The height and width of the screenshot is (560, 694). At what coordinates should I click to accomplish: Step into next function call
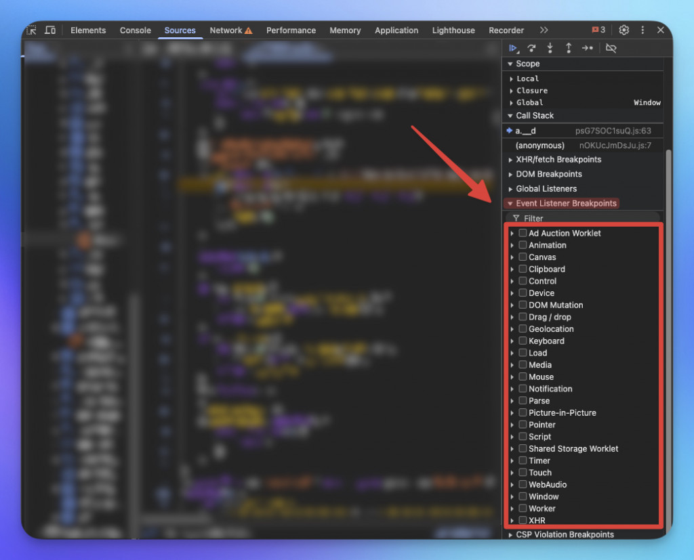(x=550, y=48)
